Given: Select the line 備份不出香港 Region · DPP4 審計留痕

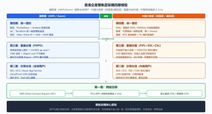Looking at the screenshot, I should (x=29, y=57).
